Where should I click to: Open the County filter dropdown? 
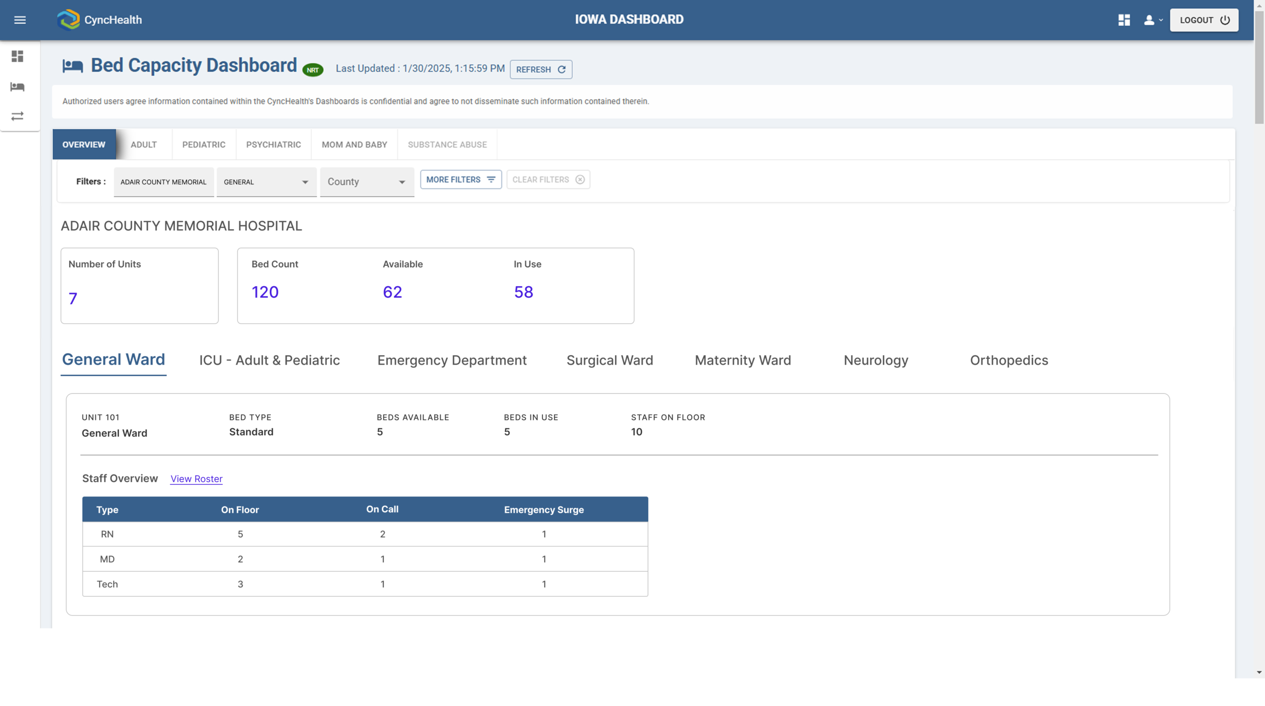tap(367, 182)
